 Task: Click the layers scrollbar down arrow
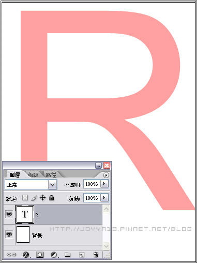(106, 246)
